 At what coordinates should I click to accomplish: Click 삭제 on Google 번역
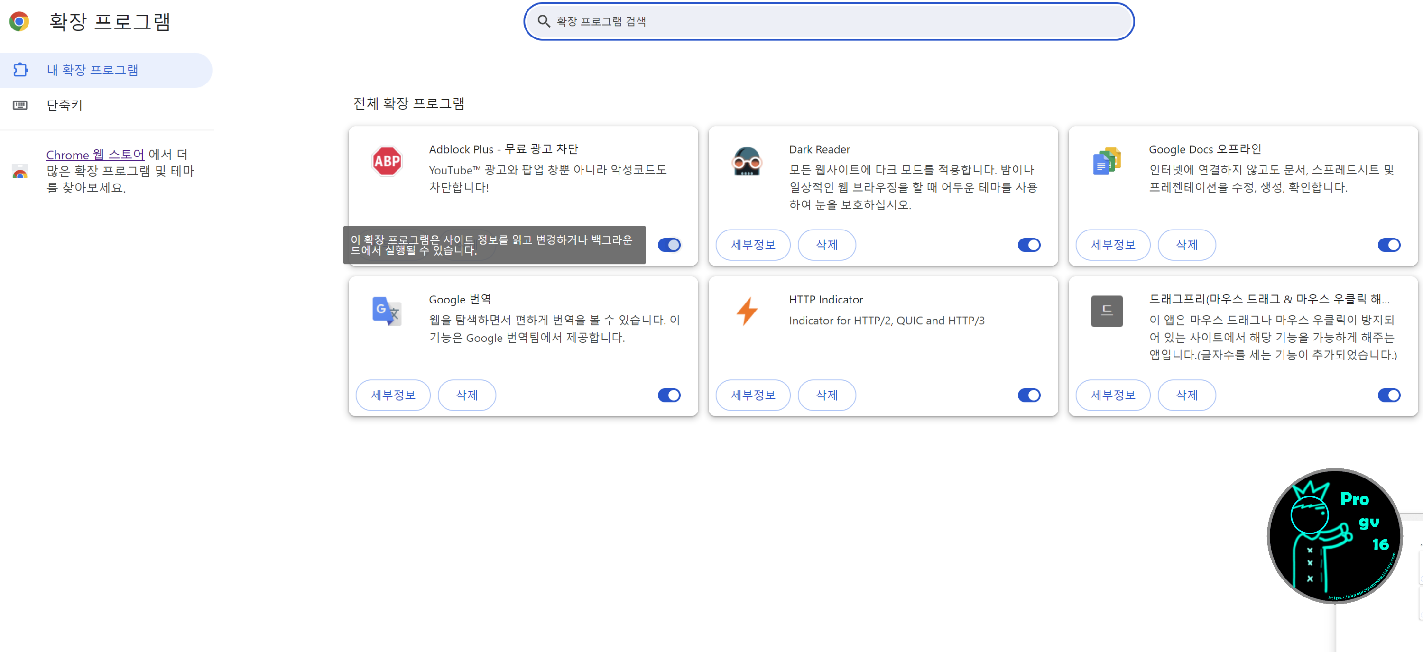466,395
